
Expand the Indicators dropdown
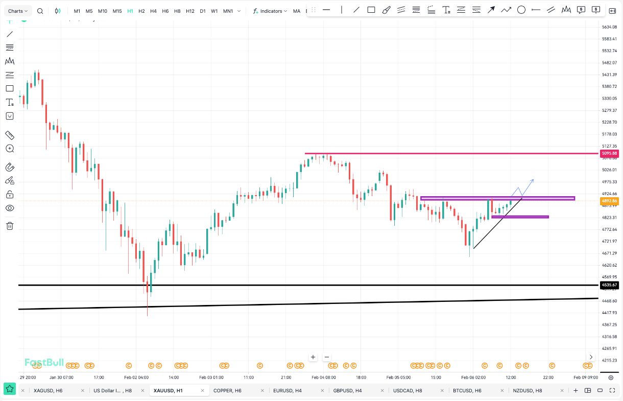click(270, 11)
